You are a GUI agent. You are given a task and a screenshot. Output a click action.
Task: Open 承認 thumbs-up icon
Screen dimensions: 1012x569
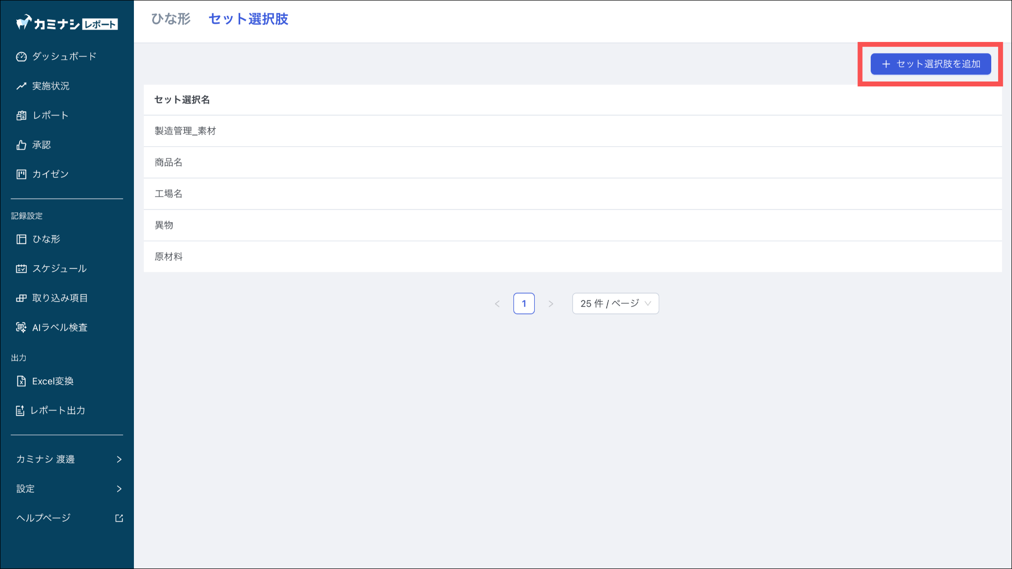pos(21,145)
